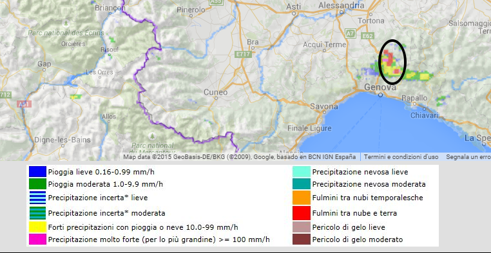The image size is (491, 253).
Task: Click the E717 road shield icon
Action: tap(244, 55)
